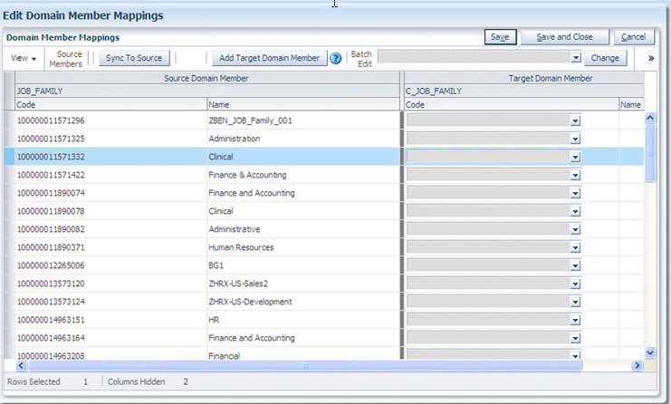Select code cell 100000013573124
671x404 pixels.
point(110,302)
